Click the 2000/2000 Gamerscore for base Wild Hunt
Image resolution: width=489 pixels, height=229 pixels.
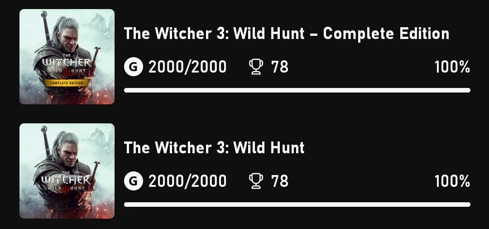pyautogui.click(x=187, y=181)
